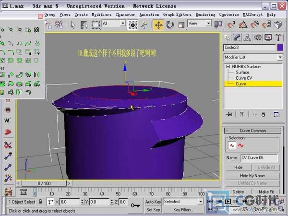Image resolution: width=288 pixels, height=216 pixels.
Task: Open Hierarchy command panel tab
Action: click(x=247, y=38)
